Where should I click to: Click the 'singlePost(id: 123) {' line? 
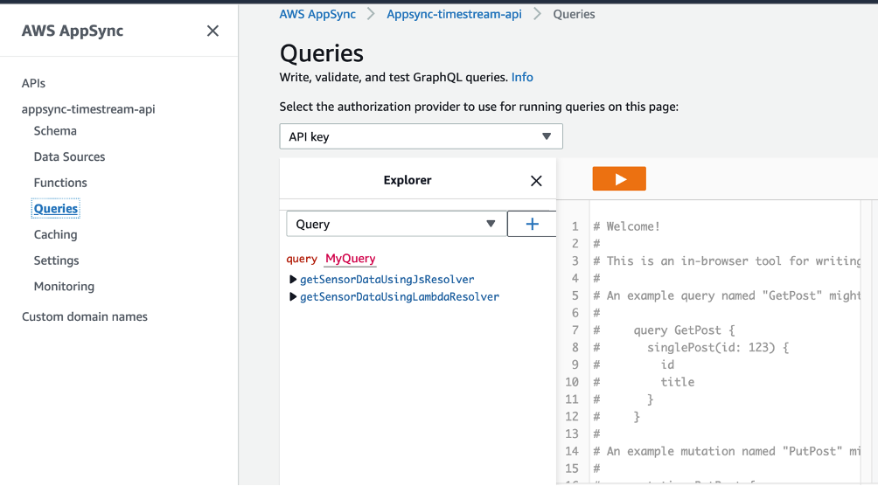click(x=718, y=348)
